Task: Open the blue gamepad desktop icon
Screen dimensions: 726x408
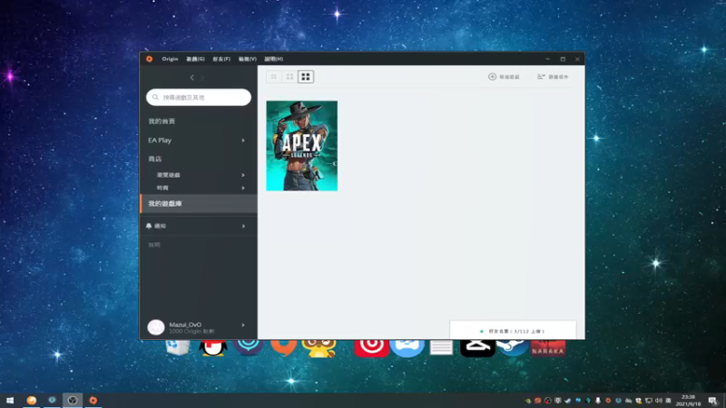Action: (x=407, y=348)
